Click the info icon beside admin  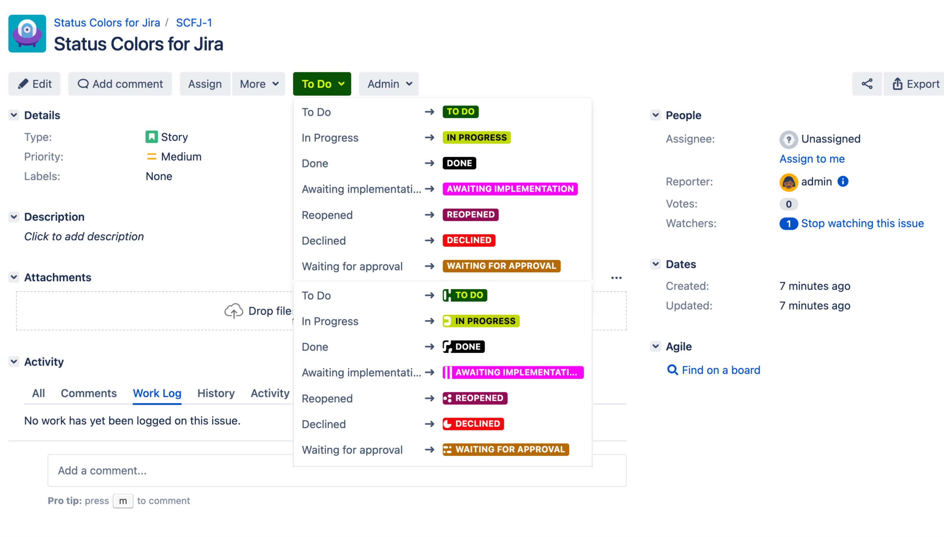tap(842, 181)
